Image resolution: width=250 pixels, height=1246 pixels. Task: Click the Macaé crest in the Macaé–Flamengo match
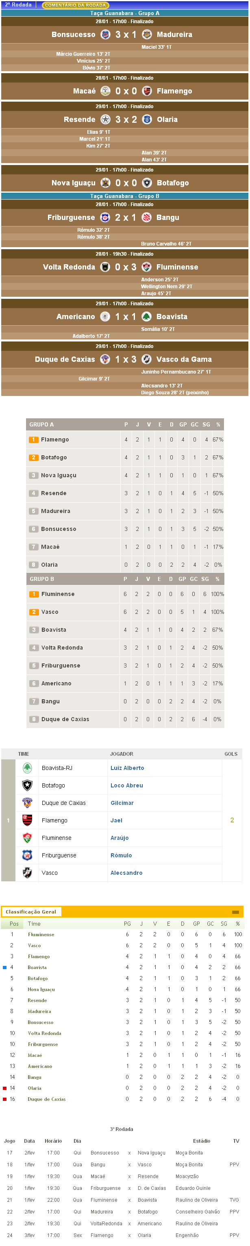point(105,91)
